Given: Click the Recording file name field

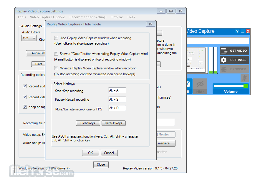Looking at the screenshot, I should (165, 122).
